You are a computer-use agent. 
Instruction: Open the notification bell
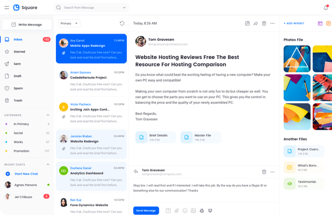point(326,8)
